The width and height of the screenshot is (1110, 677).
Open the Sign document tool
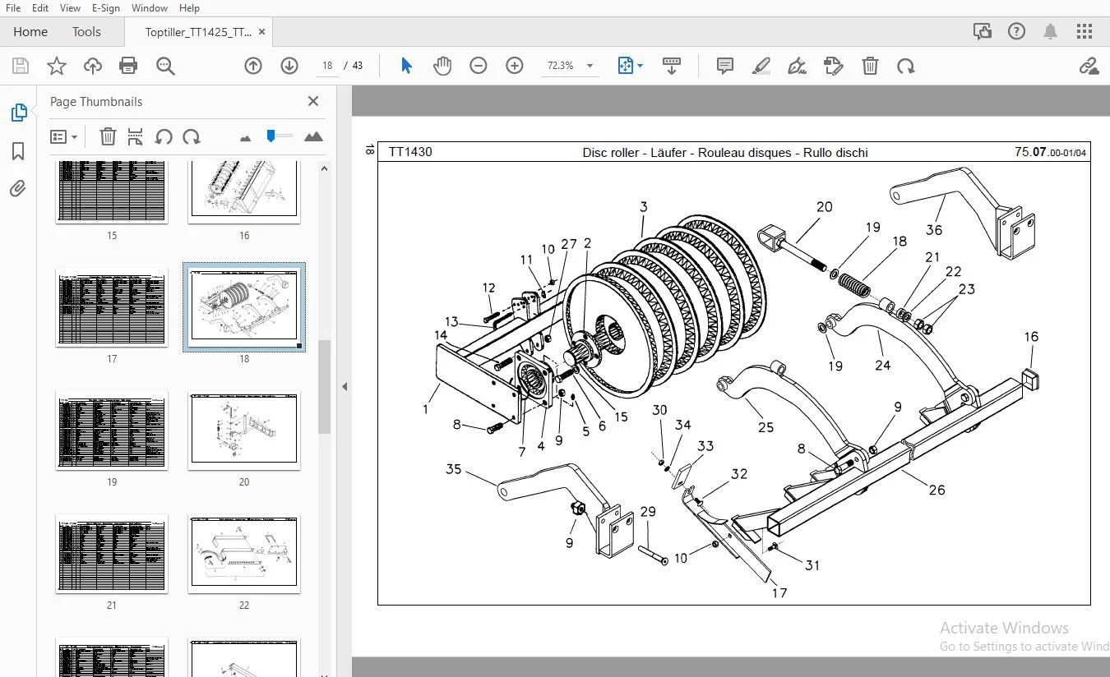(797, 66)
